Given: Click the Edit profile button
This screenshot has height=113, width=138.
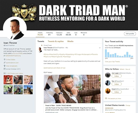Looking at the screenshot, I should [130, 34].
